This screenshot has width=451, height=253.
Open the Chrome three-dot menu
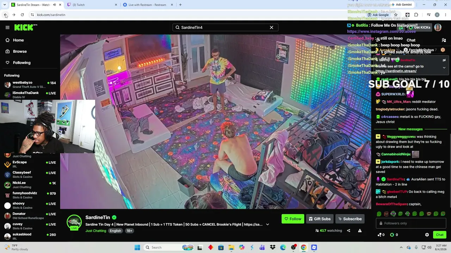tap(445, 15)
